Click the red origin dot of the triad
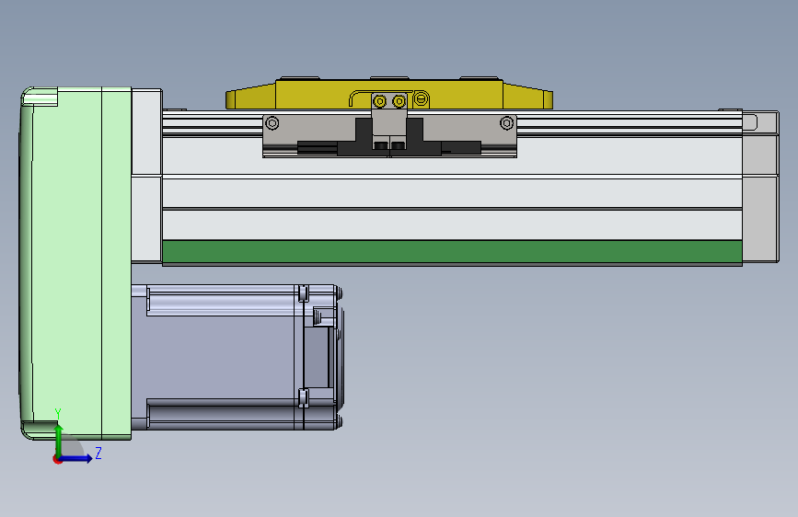 point(57,459)
